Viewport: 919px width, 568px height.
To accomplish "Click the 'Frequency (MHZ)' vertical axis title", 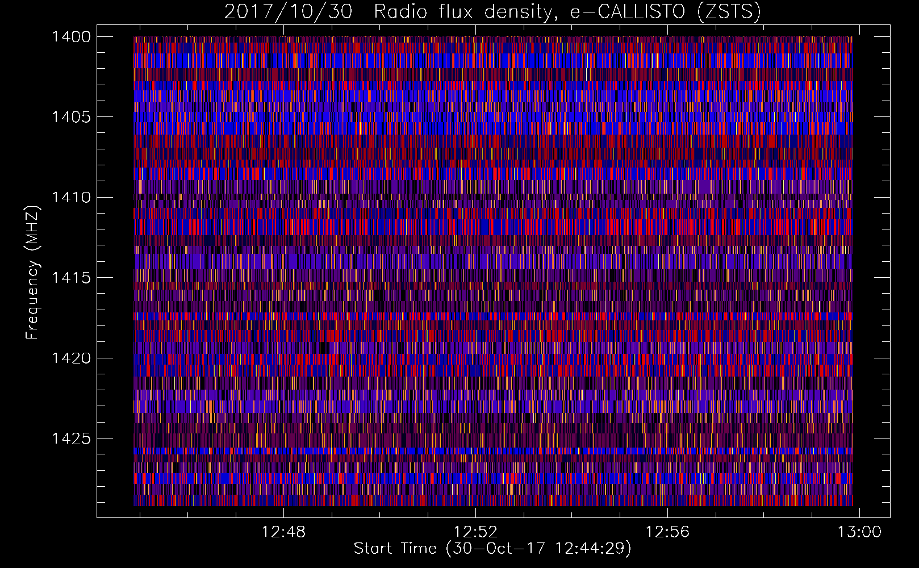I will point(32,273).
